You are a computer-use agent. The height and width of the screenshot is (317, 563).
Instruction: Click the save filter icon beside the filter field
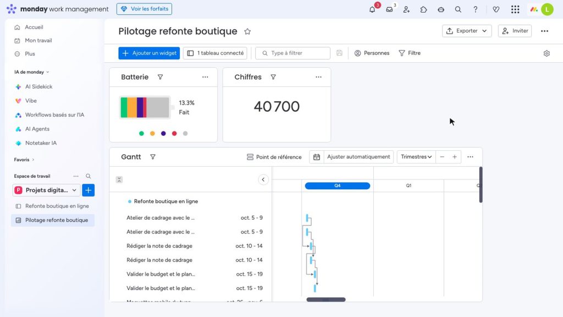click(339, 53)
